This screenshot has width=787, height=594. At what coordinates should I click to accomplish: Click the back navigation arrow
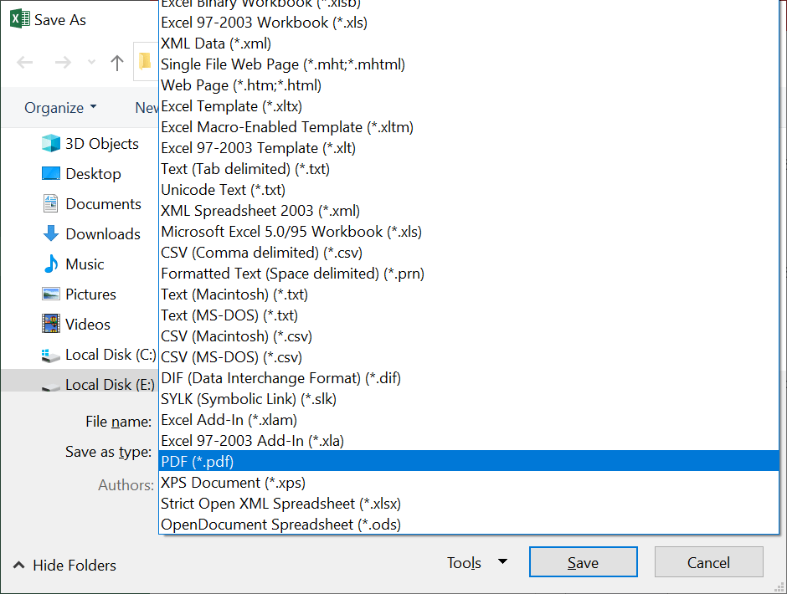coord(25,60)
